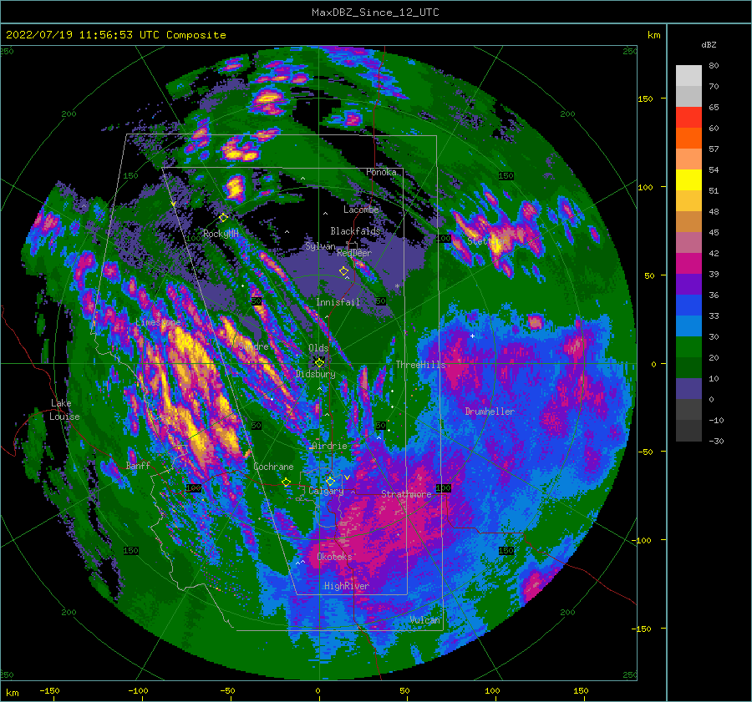Select the HighRiver label
Image resolution: width=752 pixels, height=702 pixels.
click(x=346, y=586)
